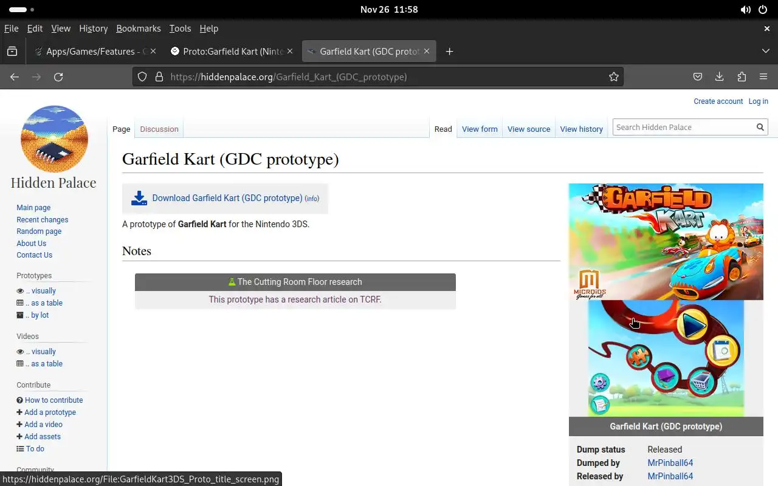Viewport: 778px width, 486px height.
Task: Click Add assets link
Action: [43, 437]
